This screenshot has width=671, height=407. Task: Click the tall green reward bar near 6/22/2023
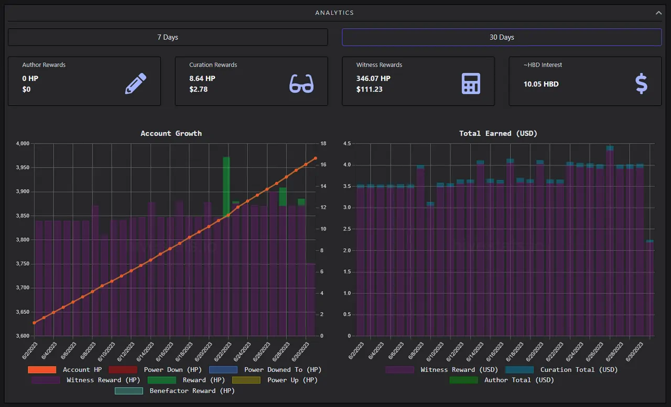226,186
